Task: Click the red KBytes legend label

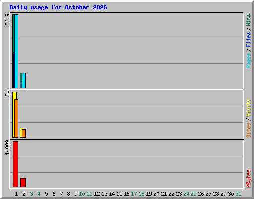Action: click(249, 179)
